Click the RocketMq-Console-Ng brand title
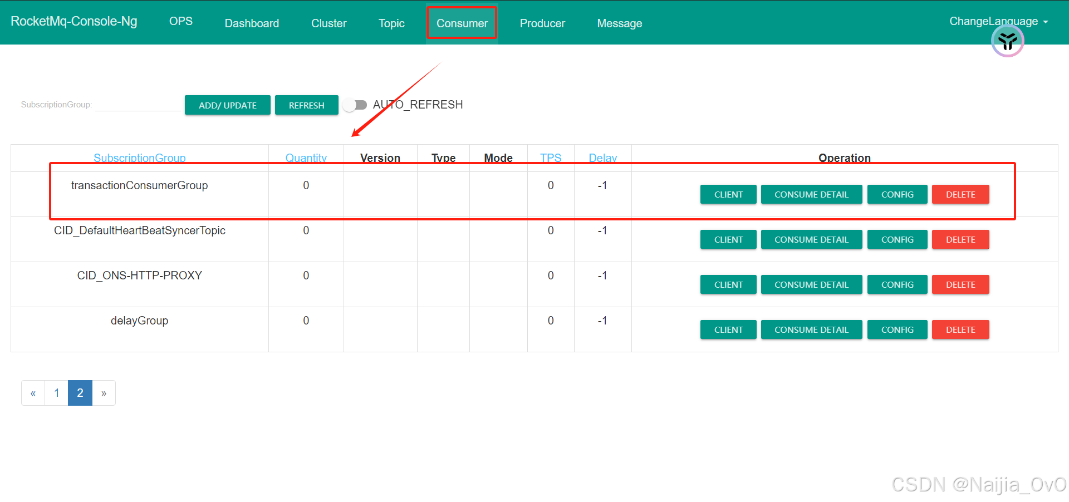The width and height of the screenshot is (1069, 502). 74,21
